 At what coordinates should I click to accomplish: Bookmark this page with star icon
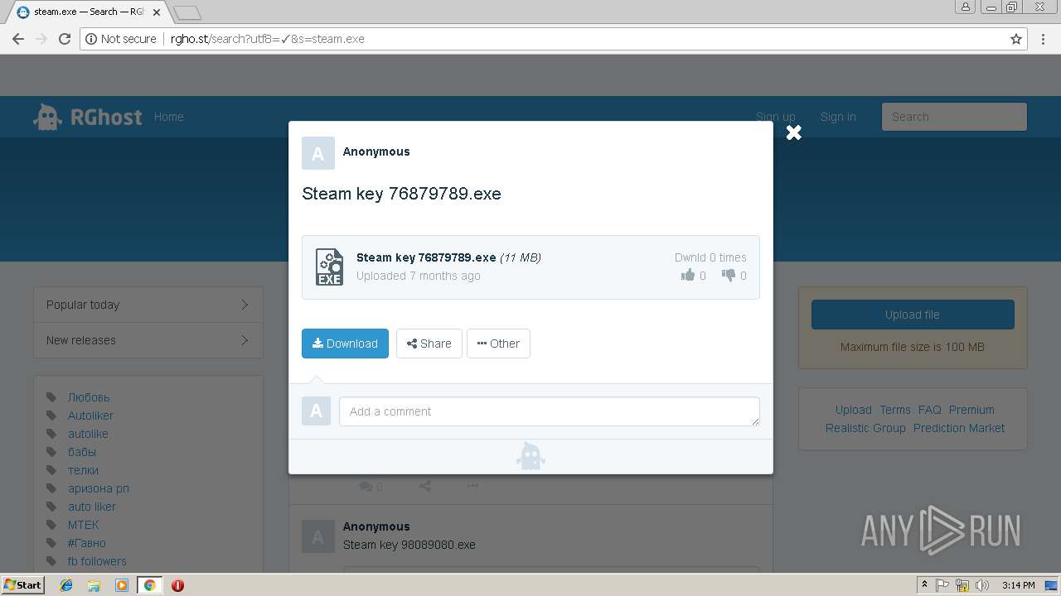coord(1016,39)
